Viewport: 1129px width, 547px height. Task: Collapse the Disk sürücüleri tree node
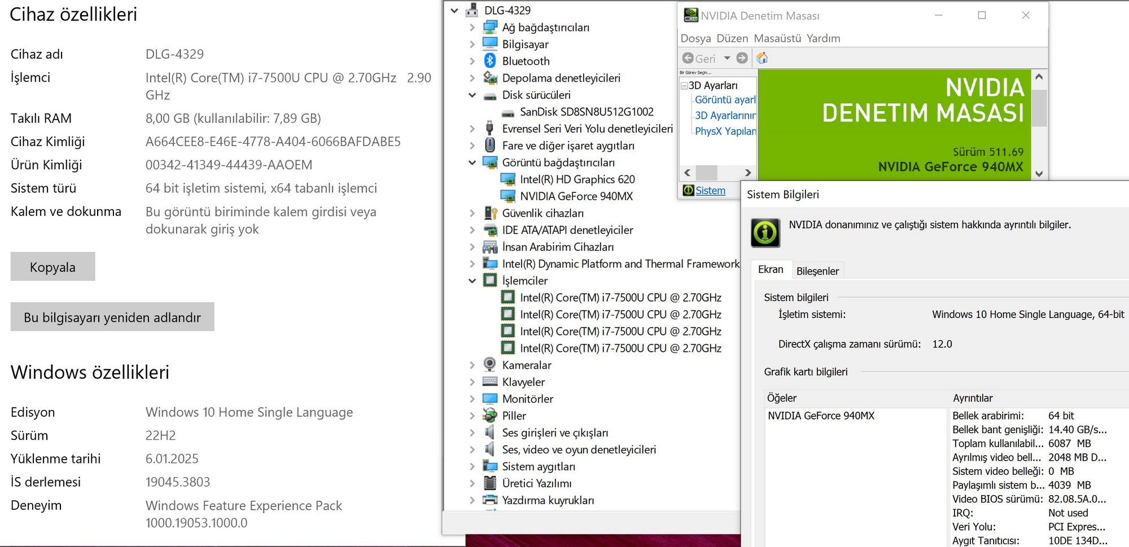472,95
